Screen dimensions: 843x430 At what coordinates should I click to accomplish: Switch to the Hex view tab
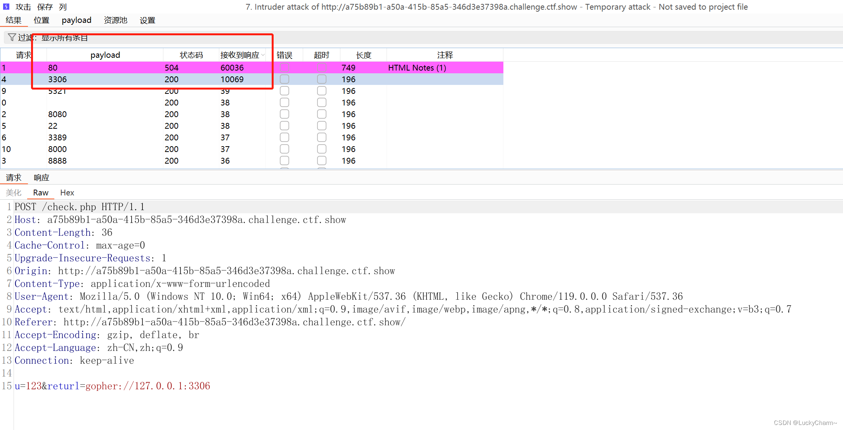point(67,193)
